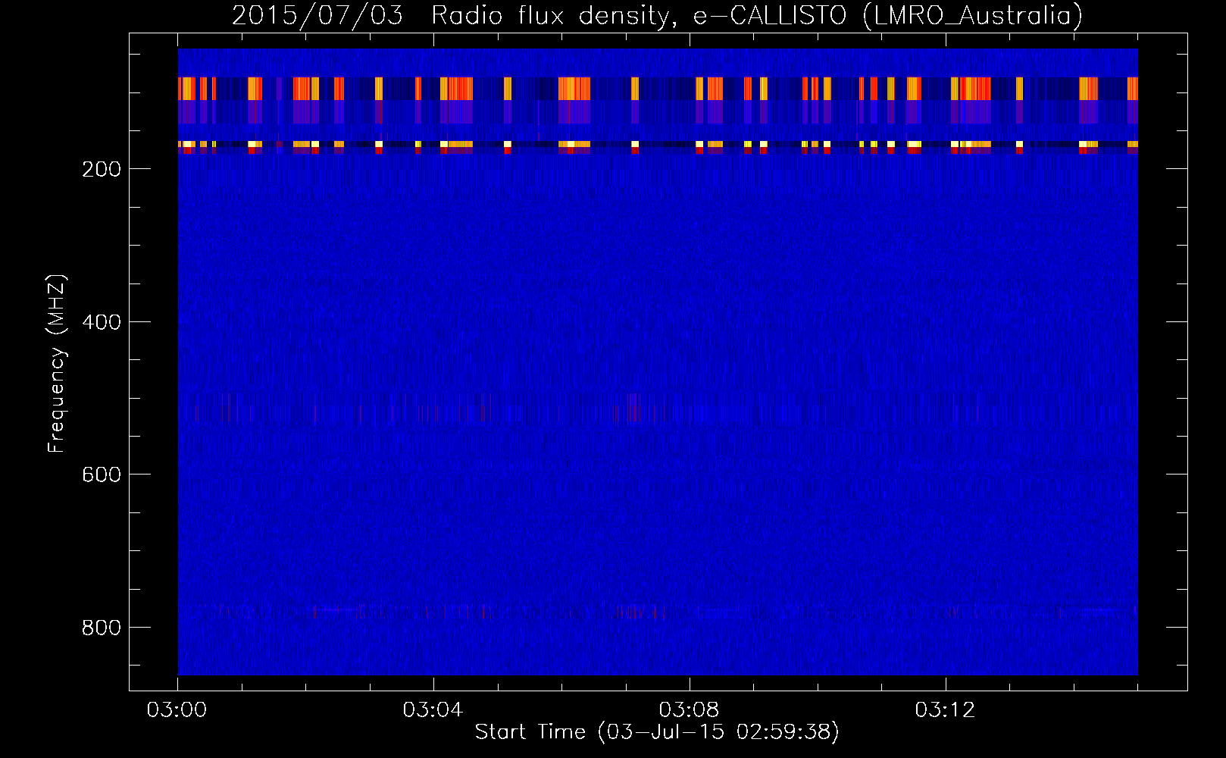Click the 03:12 time tick label

946,710
